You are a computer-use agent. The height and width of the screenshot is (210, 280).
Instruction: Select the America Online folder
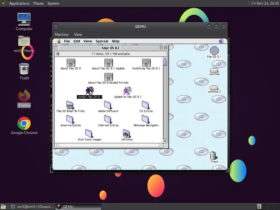[x=70, y=119]
